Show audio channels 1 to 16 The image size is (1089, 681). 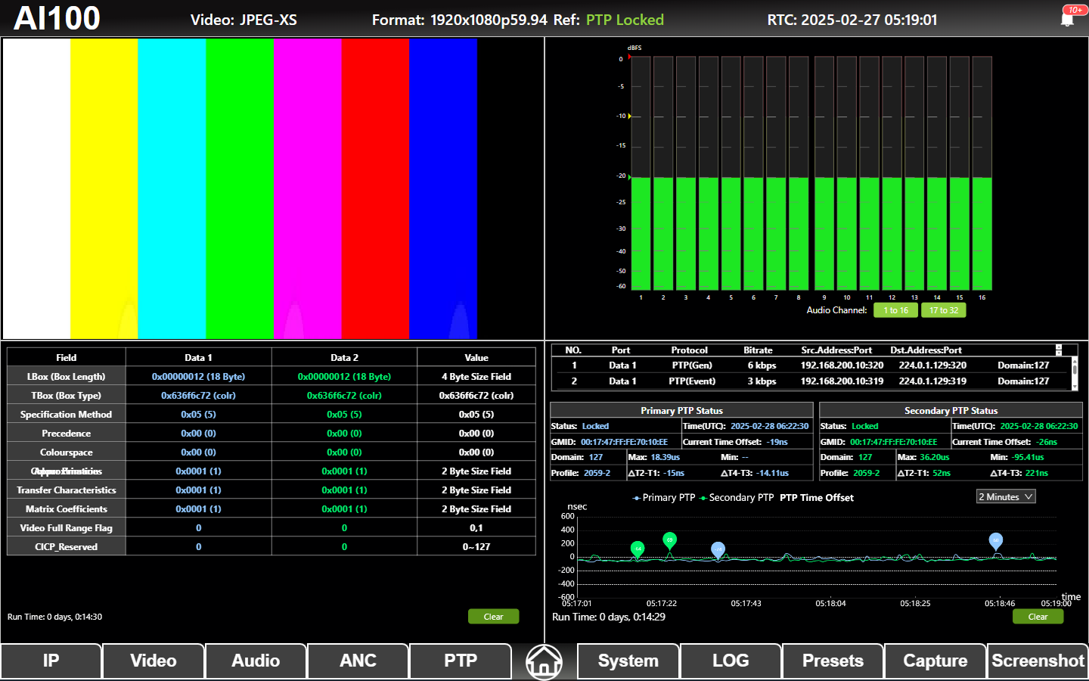pos(895,310)
